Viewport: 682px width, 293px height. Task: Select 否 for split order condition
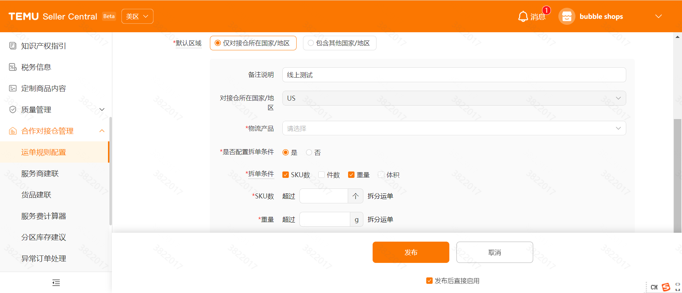point(309,152)
